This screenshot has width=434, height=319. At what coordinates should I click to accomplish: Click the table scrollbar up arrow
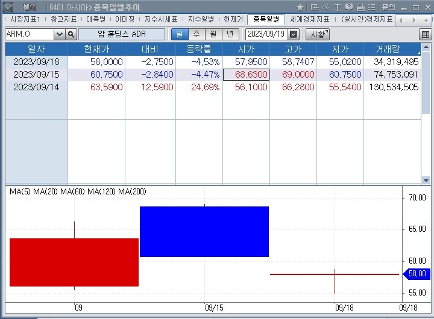coord(426,47)
